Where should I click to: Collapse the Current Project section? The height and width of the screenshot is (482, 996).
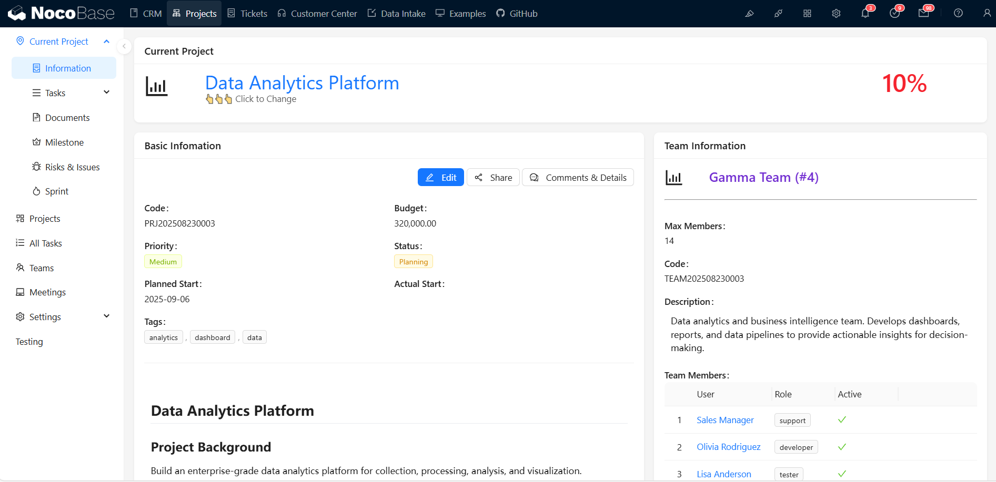[107, 42]
